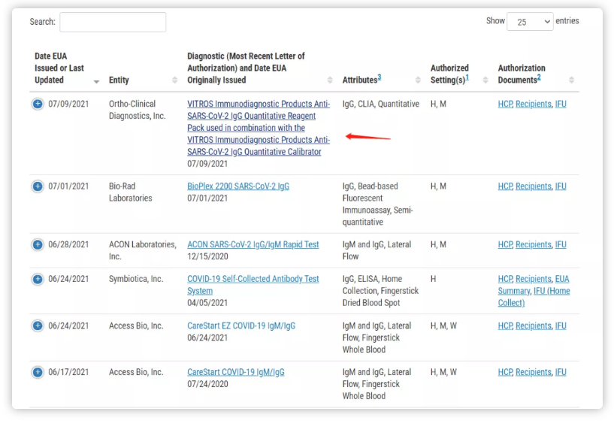
Task: Open footnote 1 next to Authorized Setting(s)
Action: tap(467, 77)
